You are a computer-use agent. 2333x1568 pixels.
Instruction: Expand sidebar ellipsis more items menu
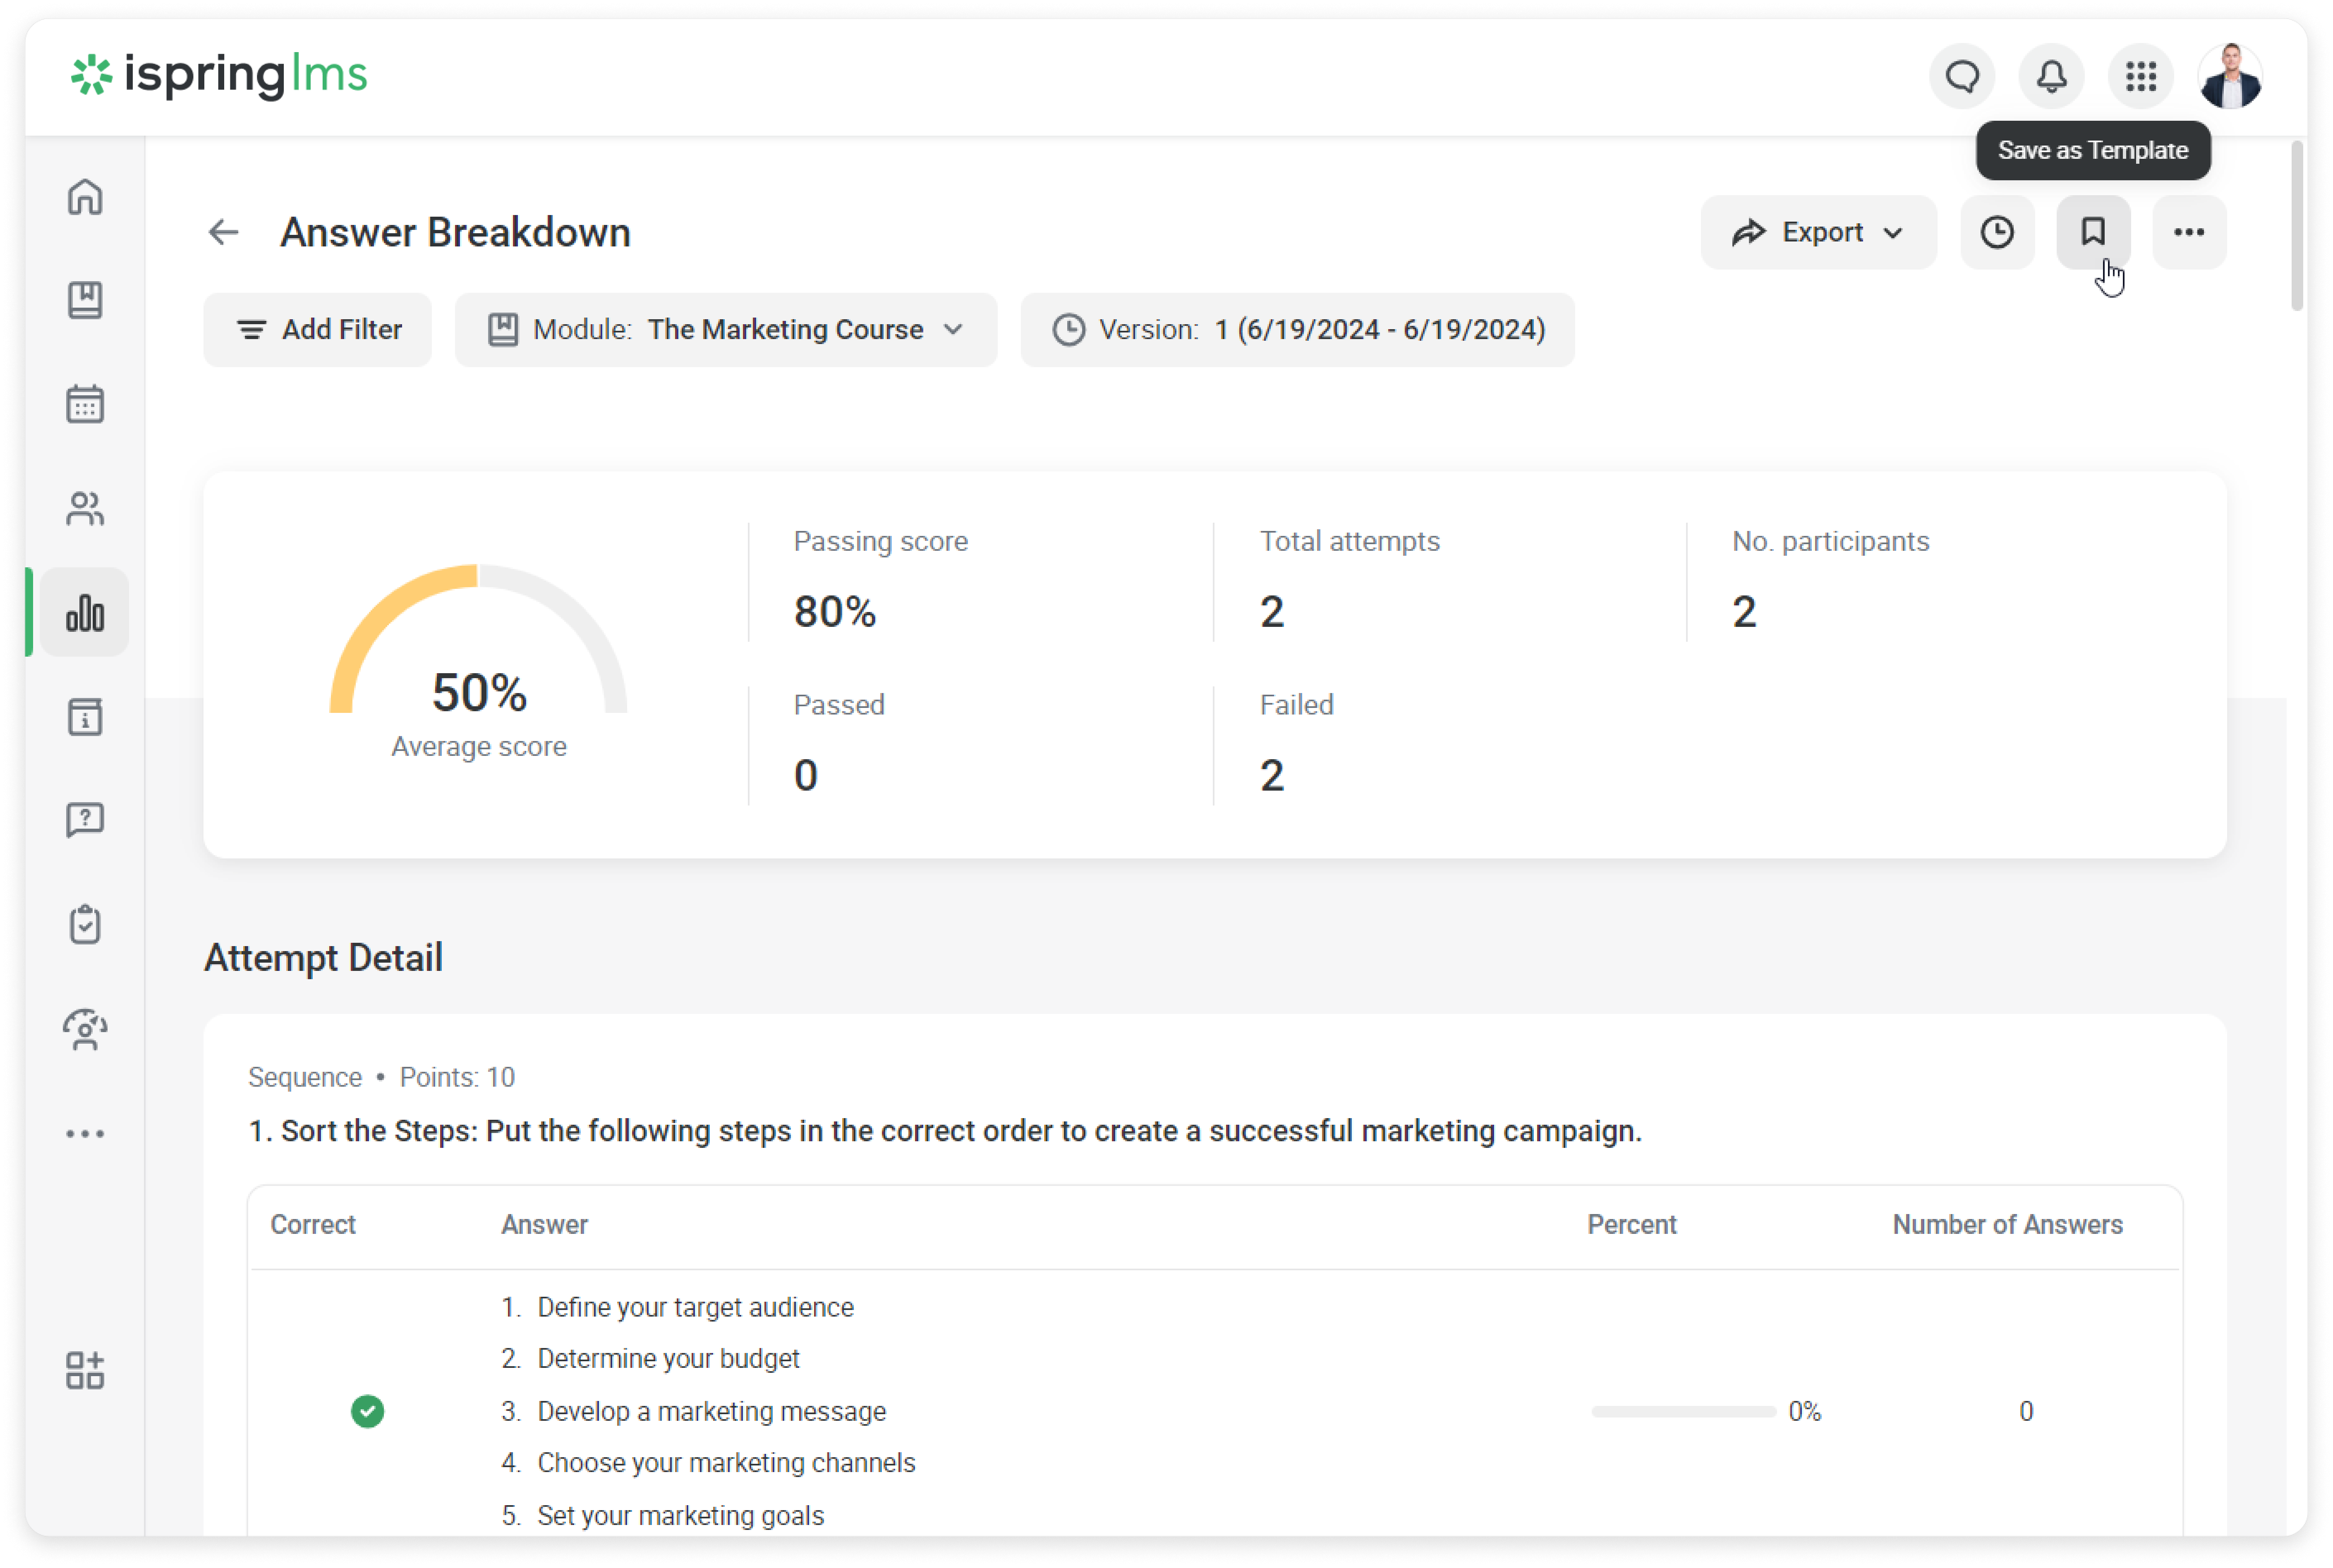(85, 1133)
